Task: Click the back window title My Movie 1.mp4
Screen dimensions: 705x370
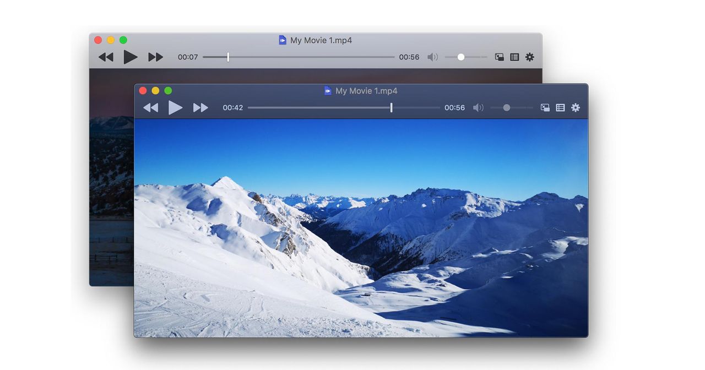Action: coord(321,40)
